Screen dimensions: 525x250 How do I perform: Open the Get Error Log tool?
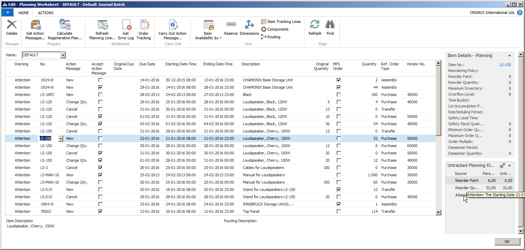(x=126, y=25)
